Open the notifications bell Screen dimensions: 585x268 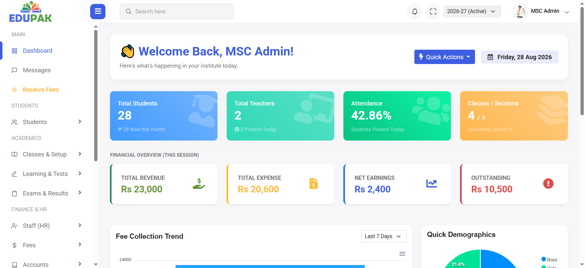(415, 12)
